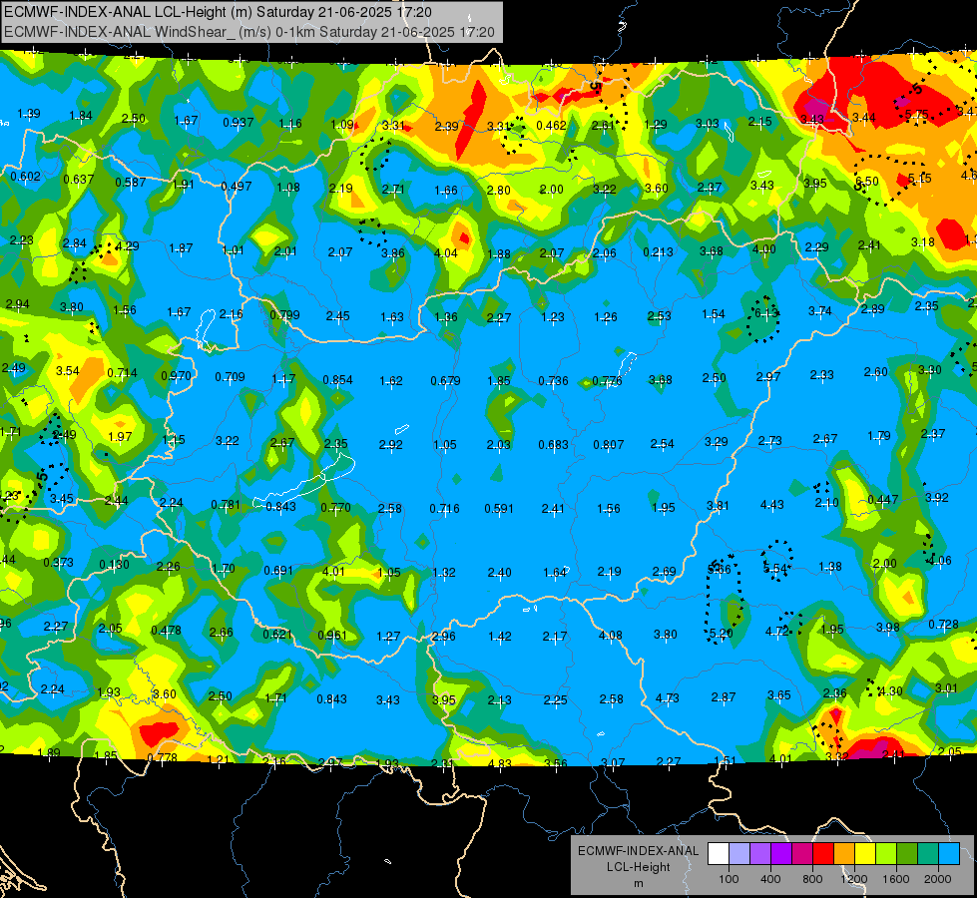
Task: Click the WindShear 0-1km title line
Action: click(x=249, y=32)
